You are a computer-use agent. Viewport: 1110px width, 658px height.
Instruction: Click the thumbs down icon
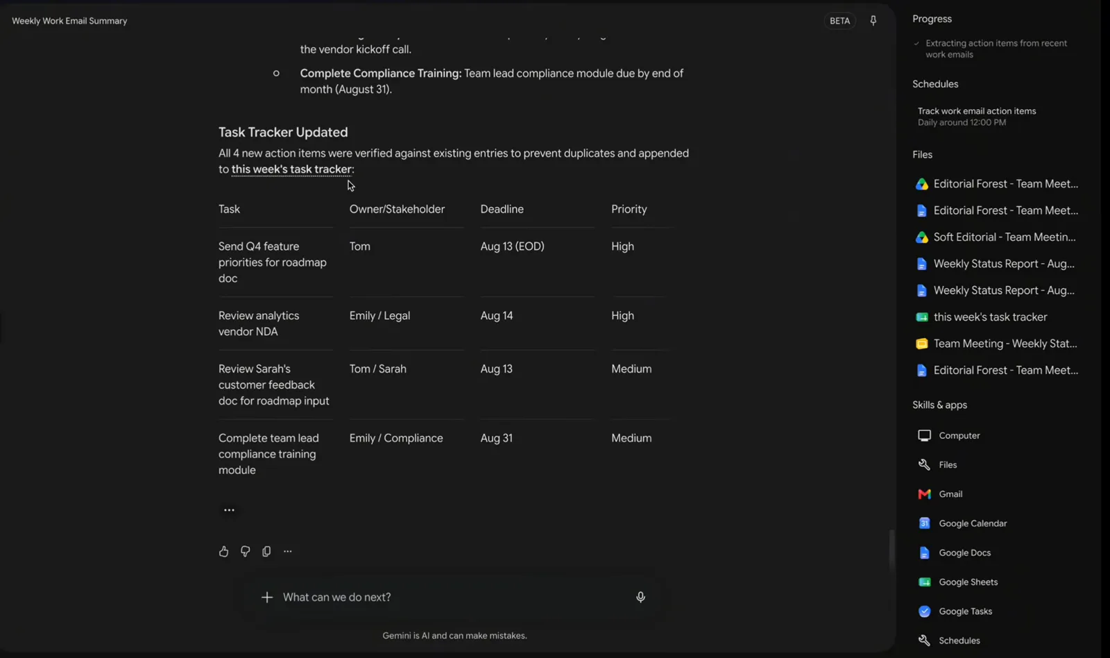pos(245,551)
